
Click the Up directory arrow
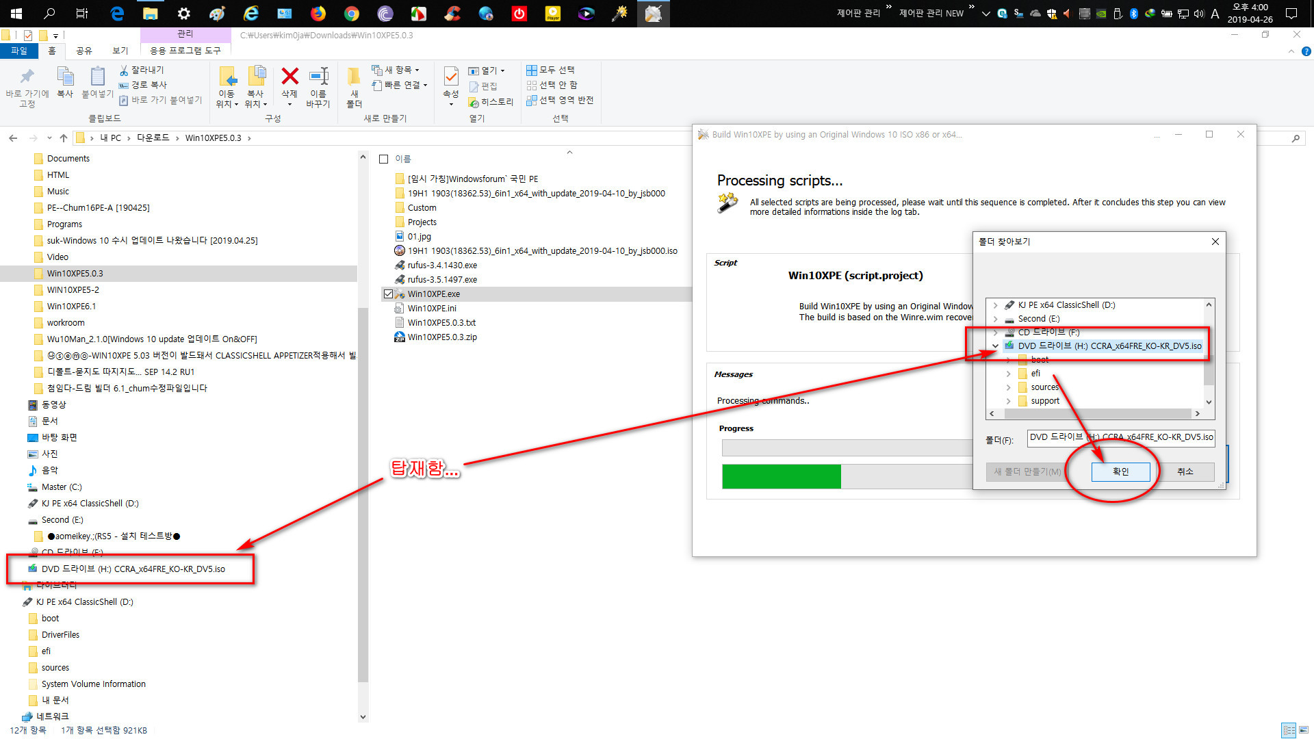64,138
